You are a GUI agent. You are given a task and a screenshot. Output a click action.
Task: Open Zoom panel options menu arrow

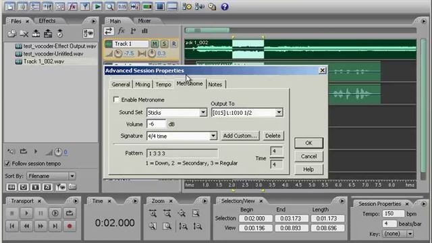[x=205, y=201]
